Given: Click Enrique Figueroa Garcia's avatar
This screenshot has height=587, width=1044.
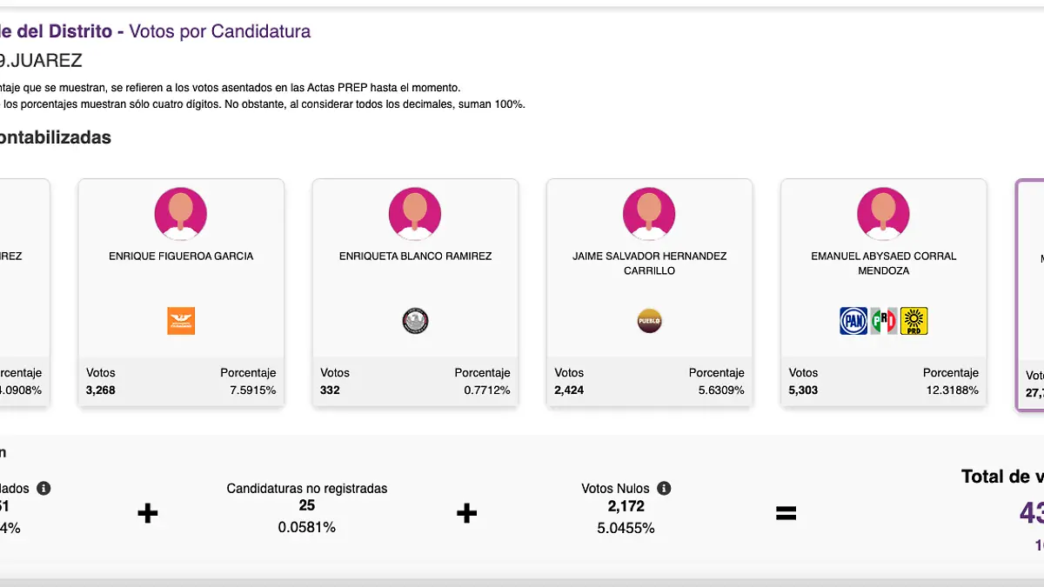Looking at the screenshot, I should tap(181, 213).
